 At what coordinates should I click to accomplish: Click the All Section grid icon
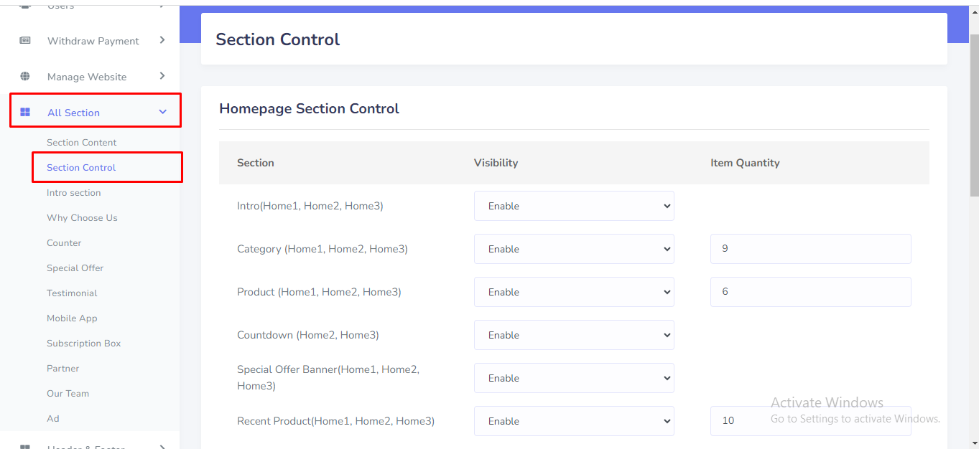click(25, 113)
